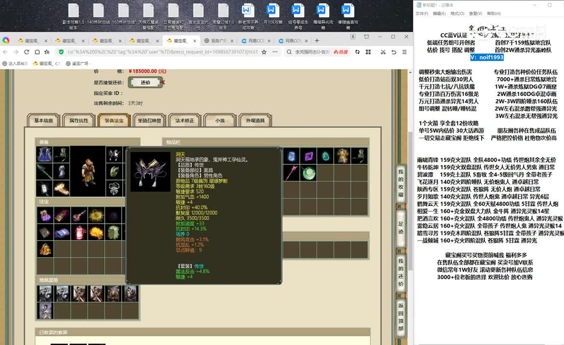Open the 鉴宝广场 bookmark

pyautogui.click(x=77, y=63)
